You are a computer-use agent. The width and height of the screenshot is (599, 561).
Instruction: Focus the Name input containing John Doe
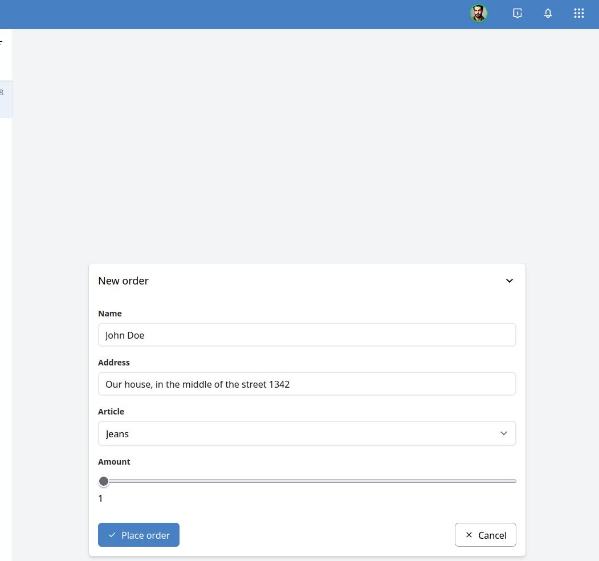307,335
